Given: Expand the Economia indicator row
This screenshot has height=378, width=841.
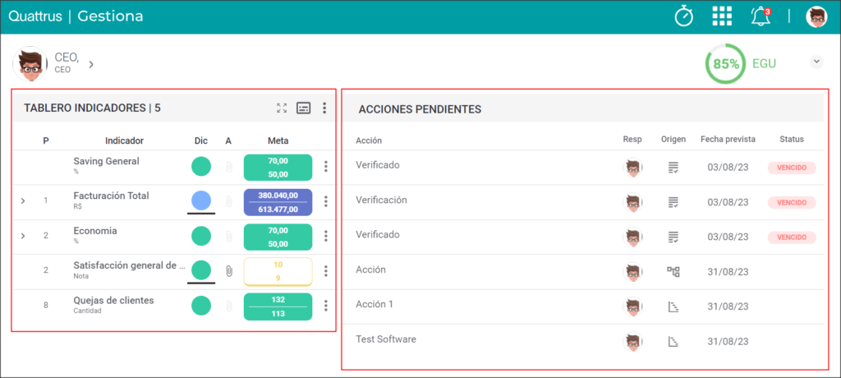Looking at the screenshot, I should tap(22, 236).
